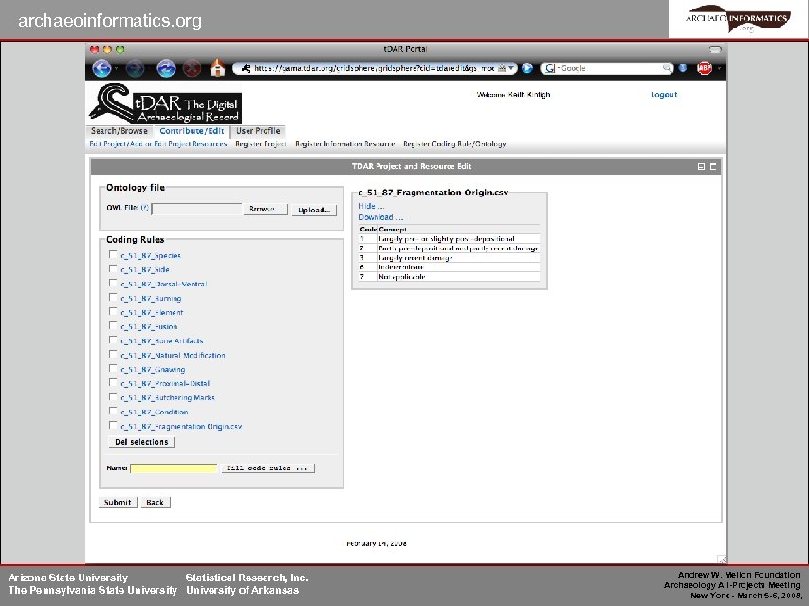The image size is (809, 606).
Task: Open the red ABP Adblock icon
Action: pyautogui.click(x=705, y=68)
